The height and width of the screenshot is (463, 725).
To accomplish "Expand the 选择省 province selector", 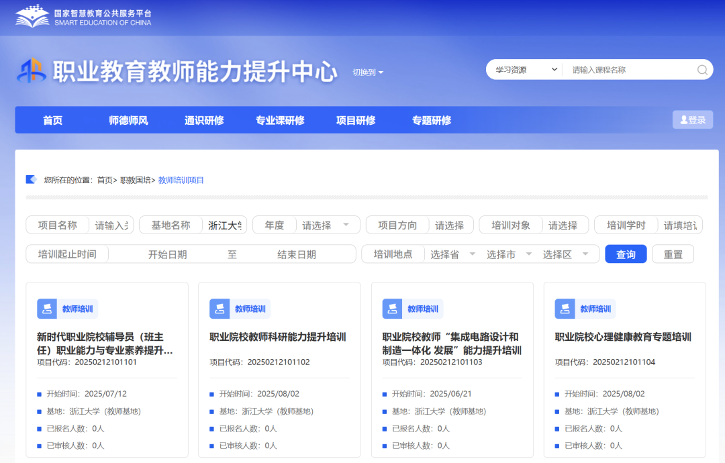I will pyautogui.click(x=451, y=254).
